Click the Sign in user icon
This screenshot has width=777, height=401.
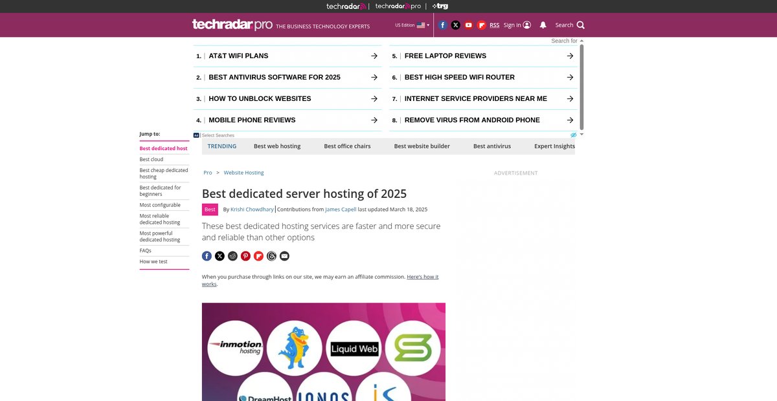(526, 25)
